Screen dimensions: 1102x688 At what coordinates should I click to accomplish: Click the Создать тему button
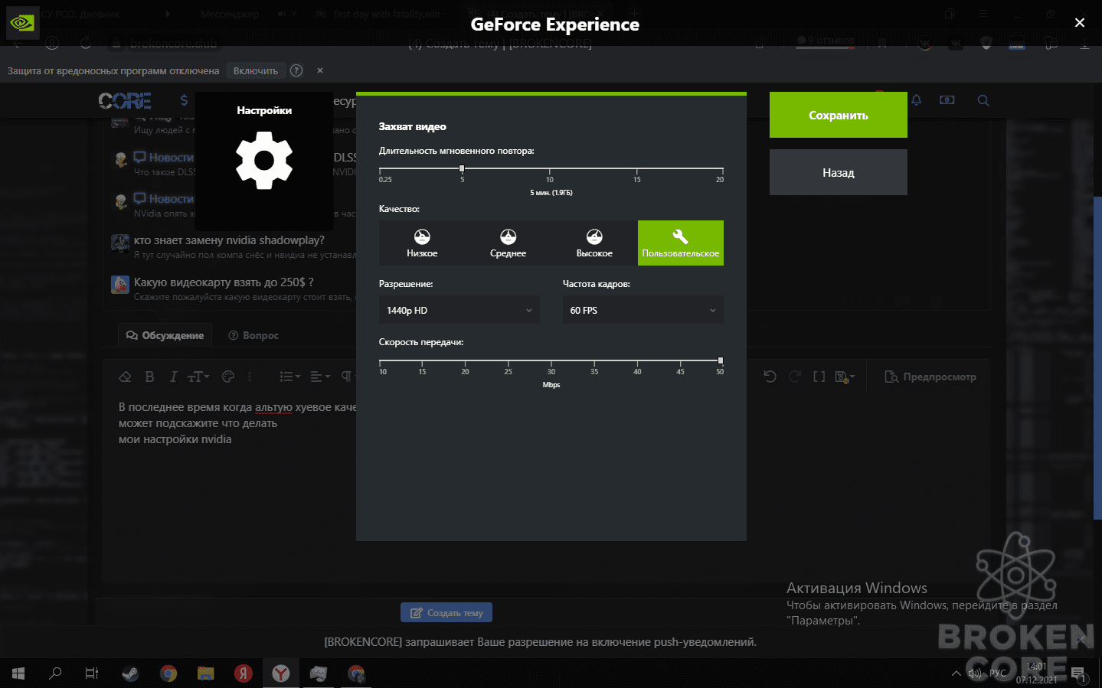coord(446,612)
